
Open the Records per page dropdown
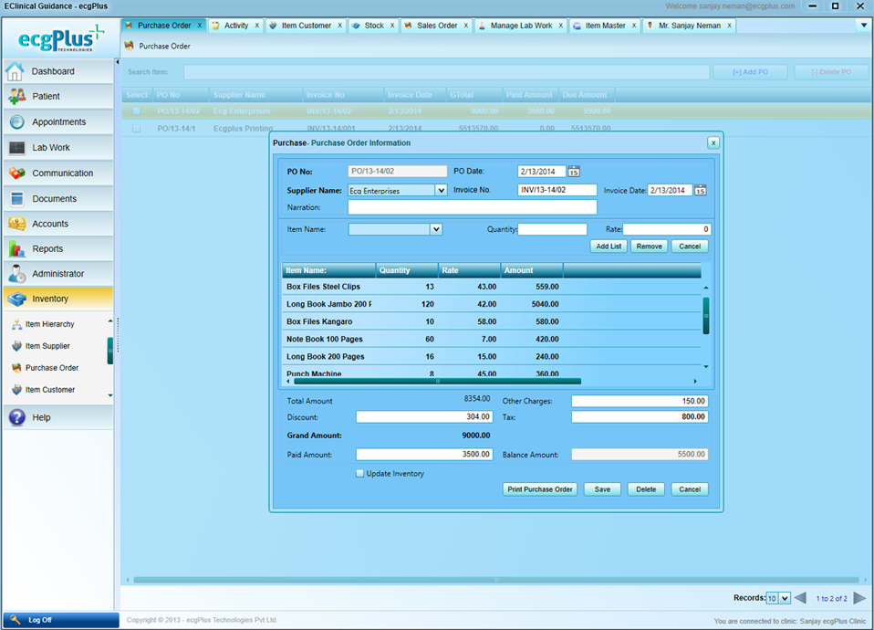785,598
